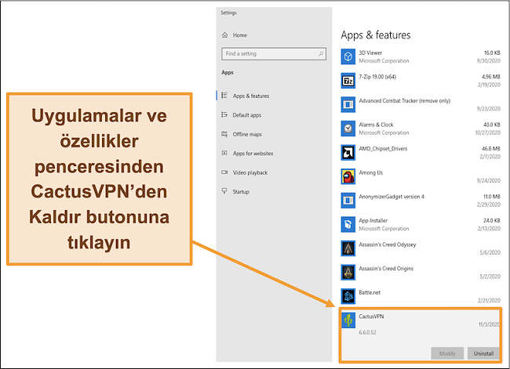The image size is (510, 369).
Task: Click the 3D Viewer app icon
Action: click(x=348, y=56)
